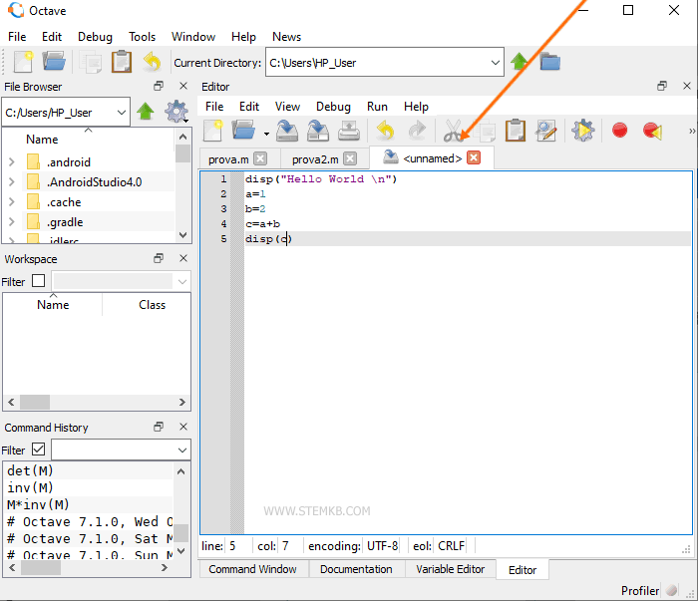Switch to the Command Window tab

tap(252, 569)
